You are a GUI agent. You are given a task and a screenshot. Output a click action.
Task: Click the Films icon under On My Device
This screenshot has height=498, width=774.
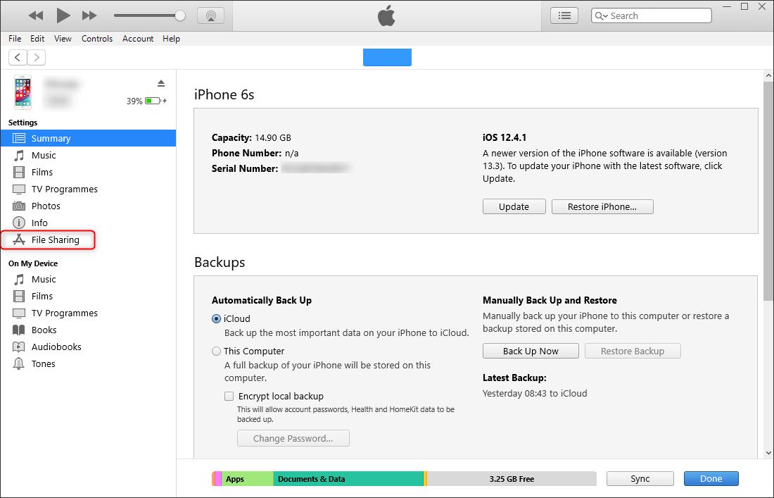coord(19,297)
